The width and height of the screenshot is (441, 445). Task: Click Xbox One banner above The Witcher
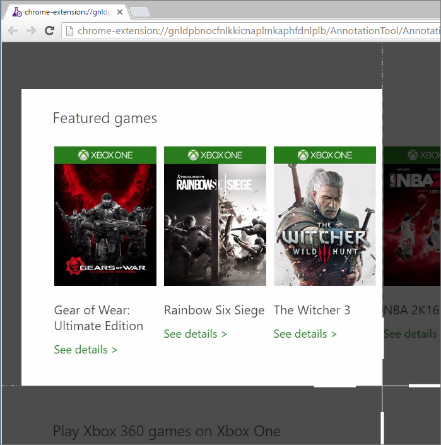click(x=325, y=155)
